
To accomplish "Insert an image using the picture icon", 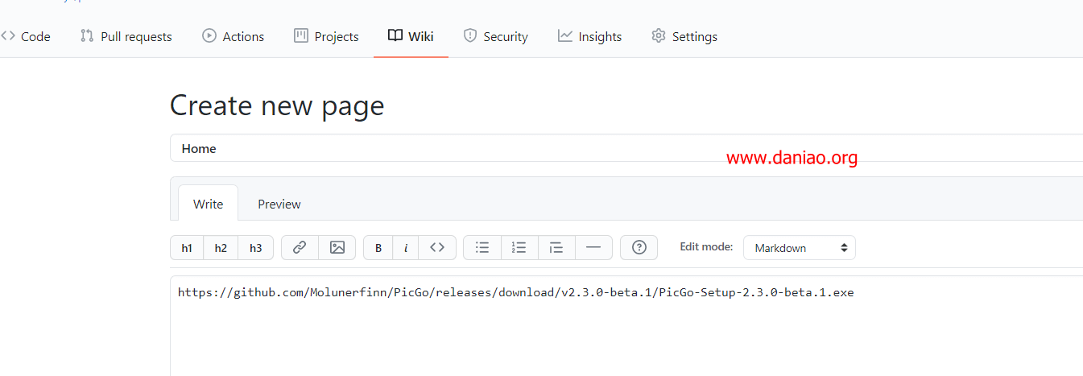I will [x=337, y=248].
